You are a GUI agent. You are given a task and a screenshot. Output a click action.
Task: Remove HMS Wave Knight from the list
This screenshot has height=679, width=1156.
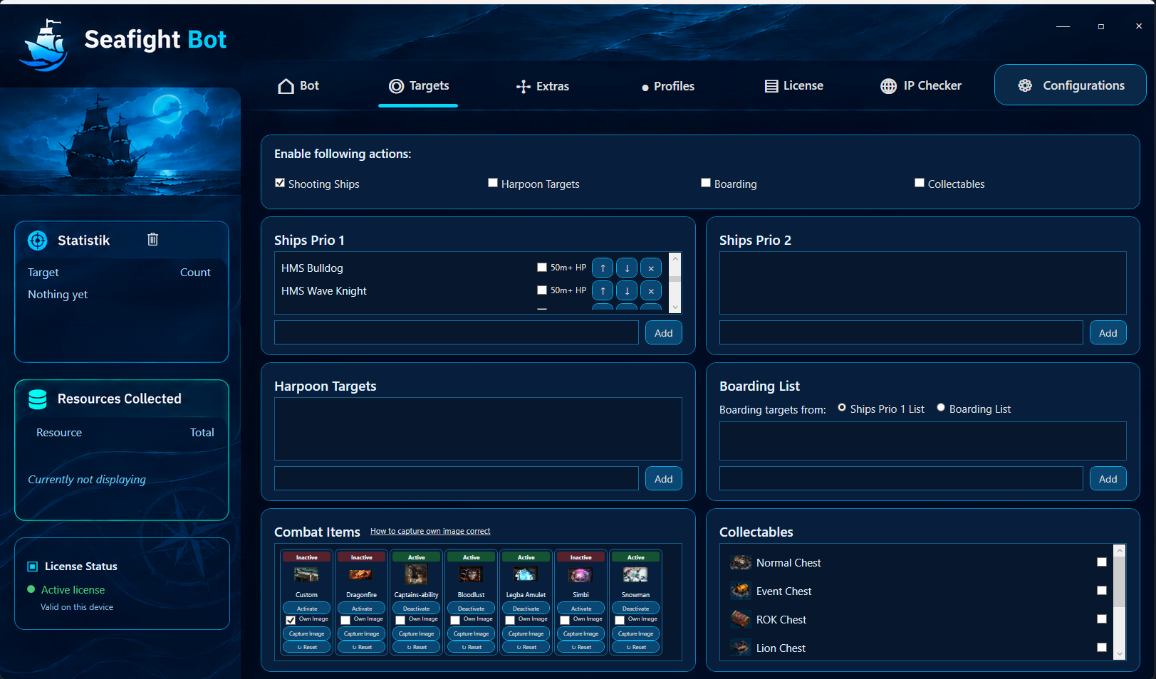[651, 290]
